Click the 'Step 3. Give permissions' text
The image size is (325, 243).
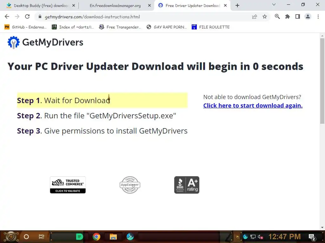tap(102, 131)
